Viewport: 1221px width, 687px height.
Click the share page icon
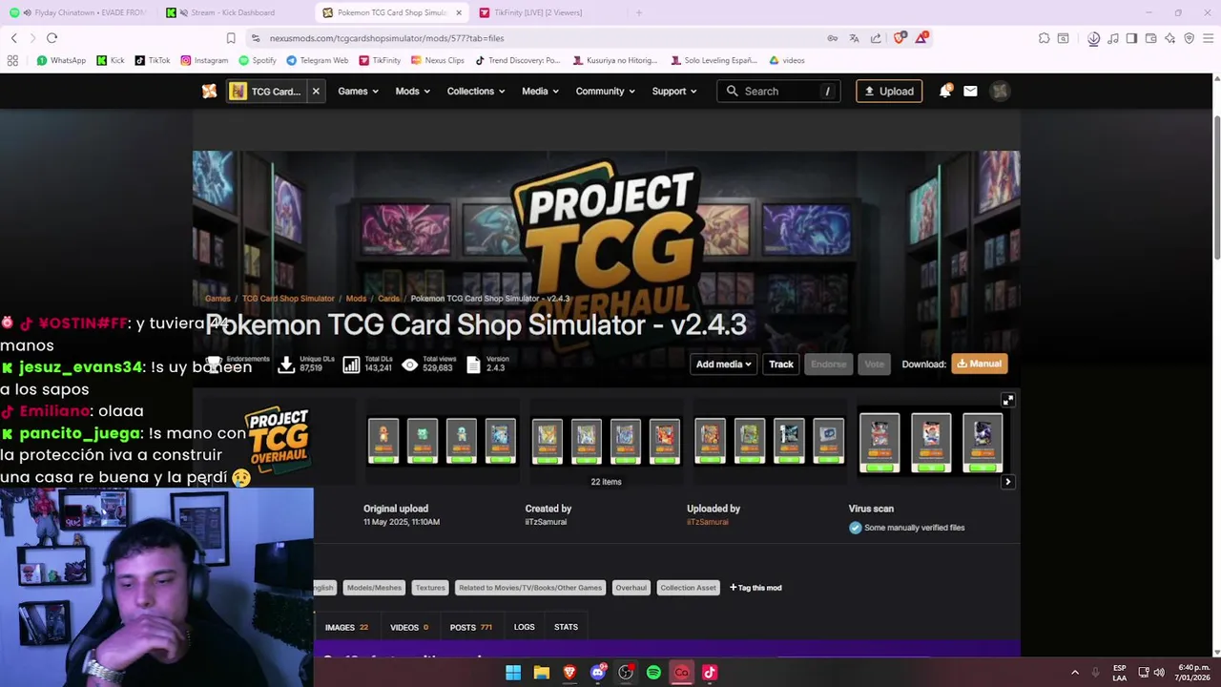pyautogui.click(x=876, y=38)
